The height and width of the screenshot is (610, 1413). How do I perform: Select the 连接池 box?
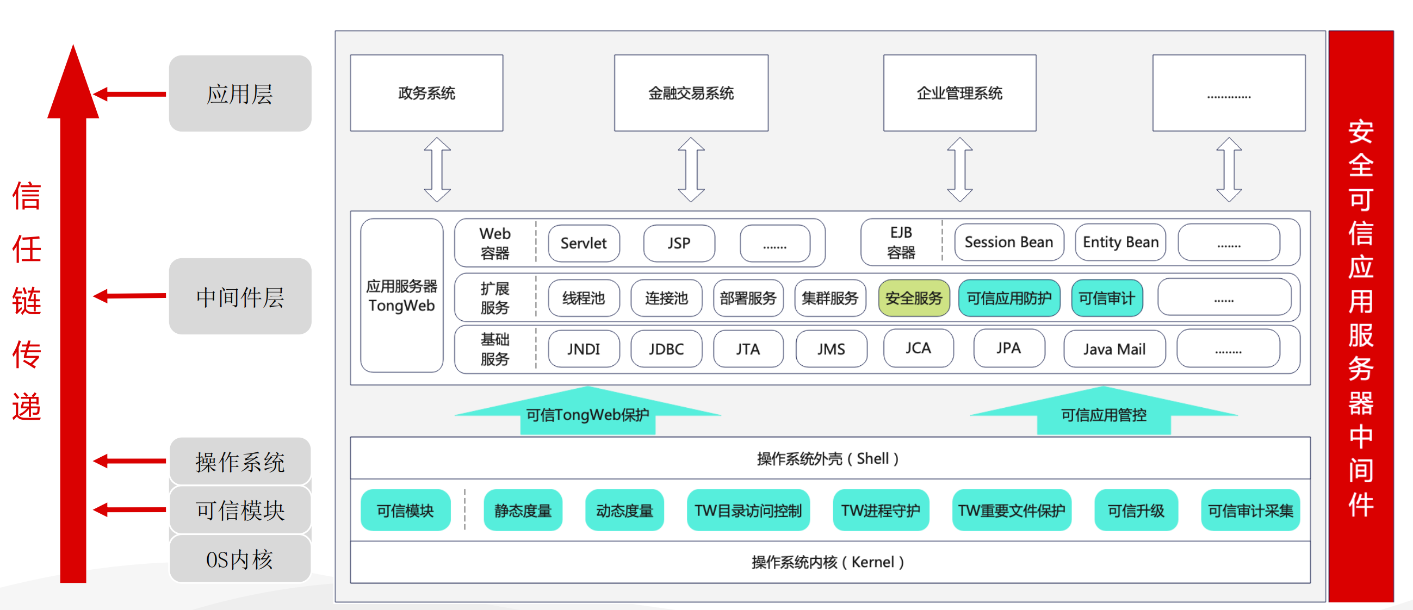pyautogui.click(x=666, y=298)
